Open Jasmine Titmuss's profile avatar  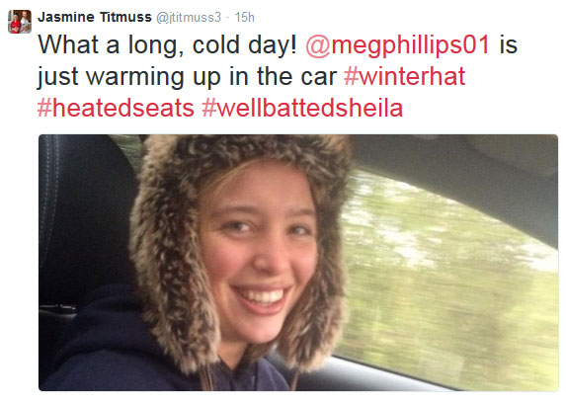click(x=20, y=22)
